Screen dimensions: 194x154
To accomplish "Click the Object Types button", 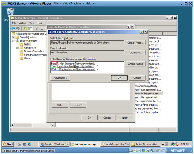I will [x=136, y=43].
